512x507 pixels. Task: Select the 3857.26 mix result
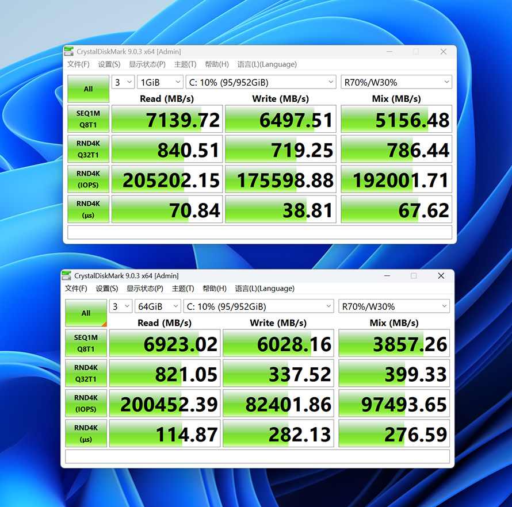394,343
